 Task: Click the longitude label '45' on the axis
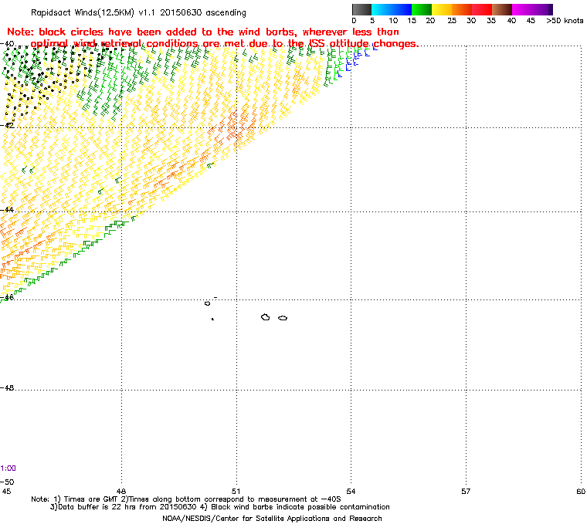[6, 491]
